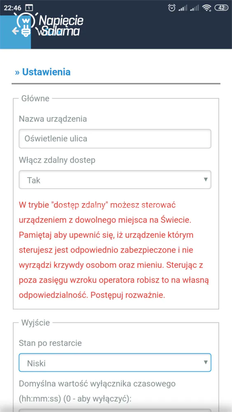This screenshot has width=232, height=412.
Task: Click the arrow on the Tak dropdown
Action: click(206, 180)
